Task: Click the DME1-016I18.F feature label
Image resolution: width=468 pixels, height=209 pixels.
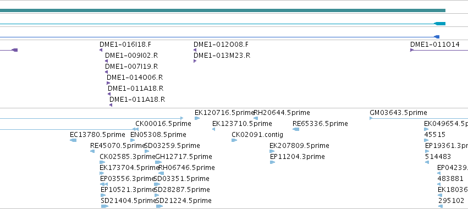Action: [x=125, y=45]
